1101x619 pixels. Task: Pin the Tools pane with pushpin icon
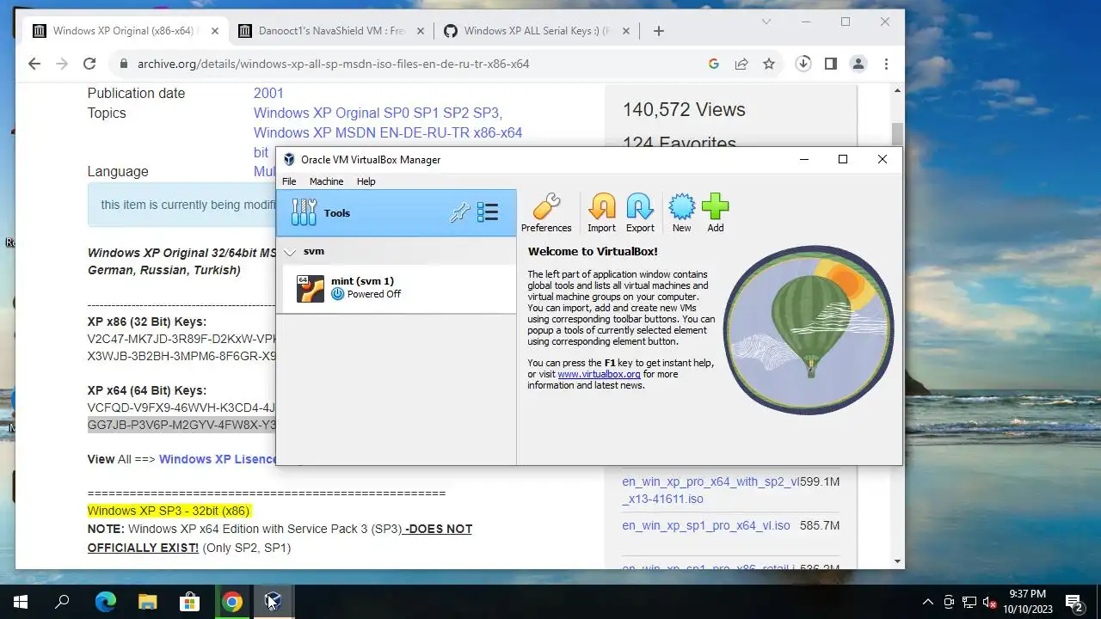(459, 212)
